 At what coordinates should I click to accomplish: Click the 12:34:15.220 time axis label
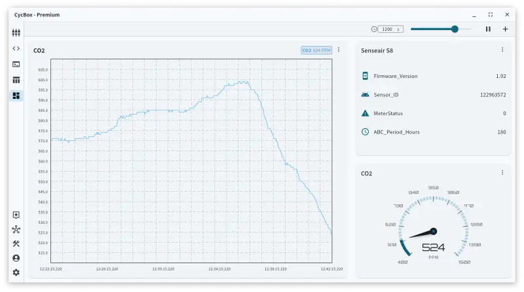(x=219, y=269)
